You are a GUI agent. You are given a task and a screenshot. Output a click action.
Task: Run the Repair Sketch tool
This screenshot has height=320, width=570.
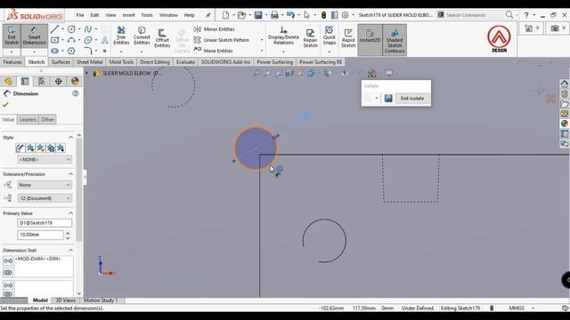pos(310,38)
